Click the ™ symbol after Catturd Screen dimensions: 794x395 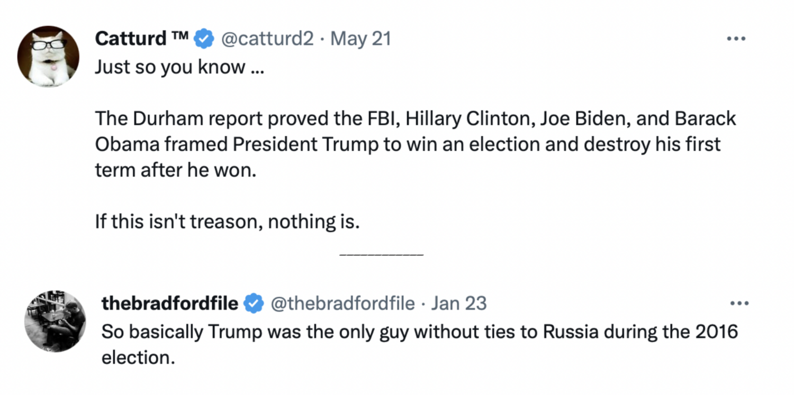point(181,35)
